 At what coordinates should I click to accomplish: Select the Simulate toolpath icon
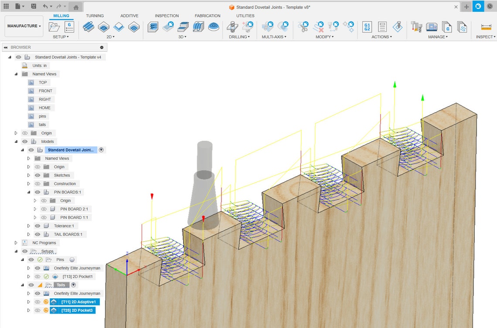tap(397, 27)
